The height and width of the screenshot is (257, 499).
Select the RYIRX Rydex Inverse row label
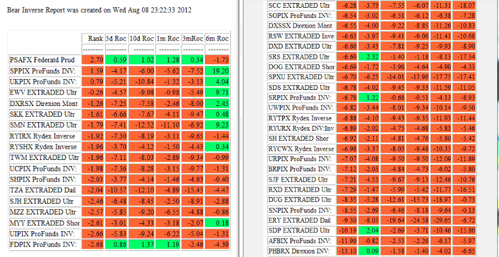44,136
